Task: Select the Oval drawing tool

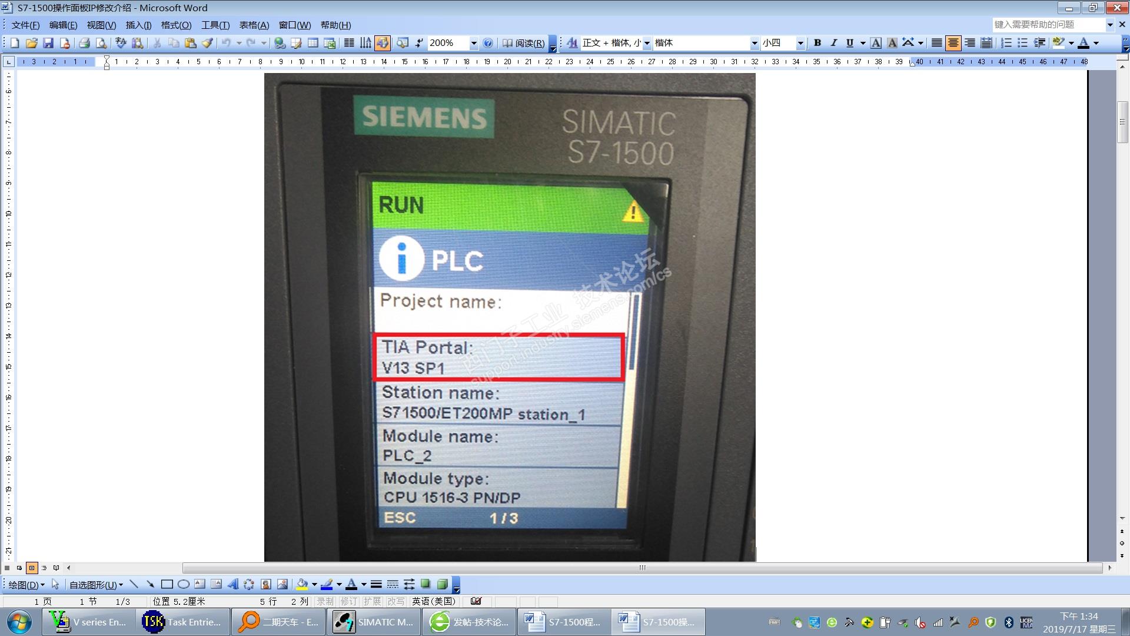Action: pyautogui.click(x=183, y=584)
